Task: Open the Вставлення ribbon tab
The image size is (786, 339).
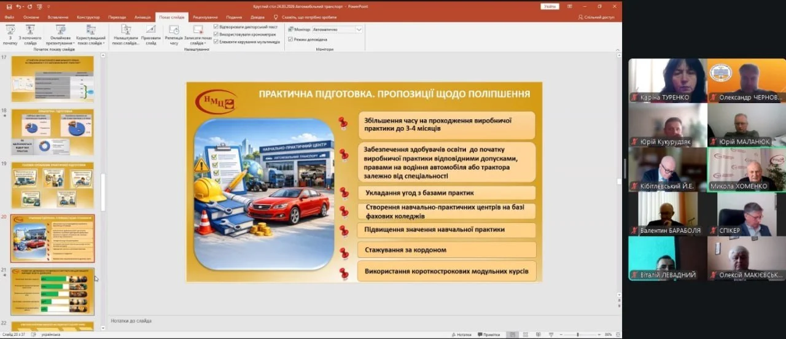Action: point(58,17)
